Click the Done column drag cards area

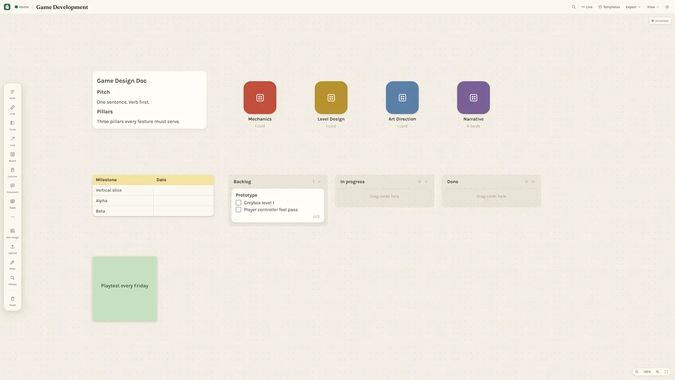coord(491,196)
